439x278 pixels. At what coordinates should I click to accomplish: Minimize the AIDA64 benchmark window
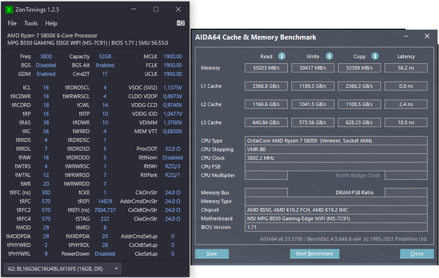(x=406, y=36)
